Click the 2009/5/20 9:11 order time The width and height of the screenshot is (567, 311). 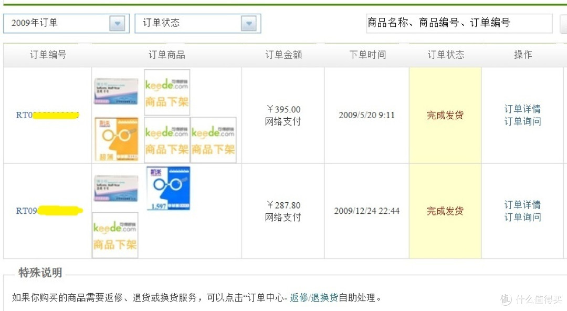tap(366, 115)
